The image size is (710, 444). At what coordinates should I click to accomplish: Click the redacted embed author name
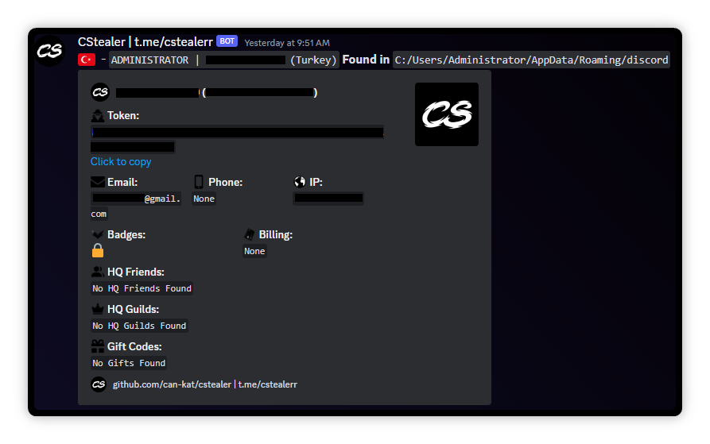(216, 93)
